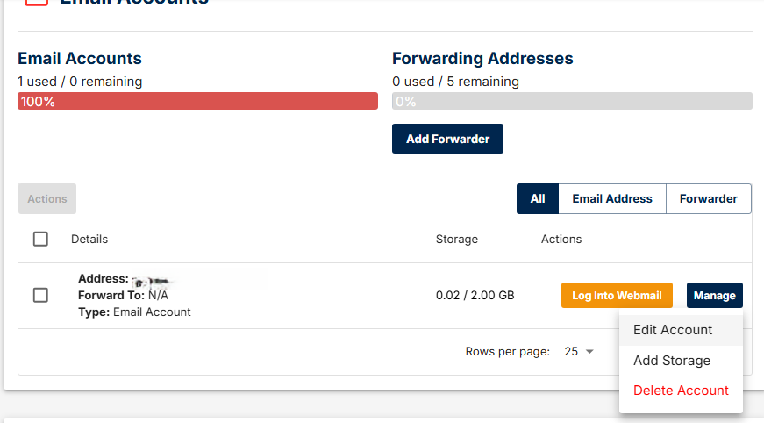Click the greyed-out Actions bulk button
Screen dimensions: 764x423
click(x=47, y=199)
